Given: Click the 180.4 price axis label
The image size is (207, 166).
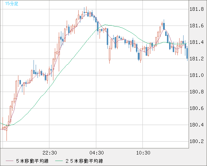Looking at the screenshot, I should 197,125.
